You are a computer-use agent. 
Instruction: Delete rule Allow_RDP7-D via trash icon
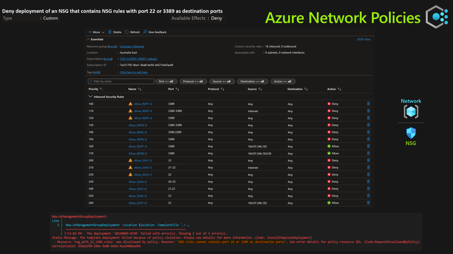tap(368, 146)
